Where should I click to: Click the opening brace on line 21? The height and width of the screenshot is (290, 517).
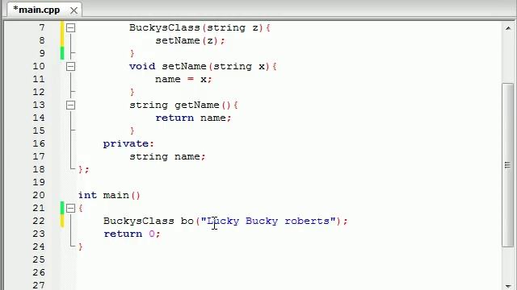[81, 208]
